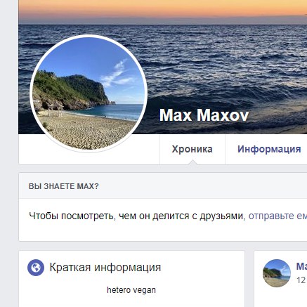This screenshot has width=307, height=307.
Task: Click the pointer notch under the Хроника tab
Action: (192, 162)
